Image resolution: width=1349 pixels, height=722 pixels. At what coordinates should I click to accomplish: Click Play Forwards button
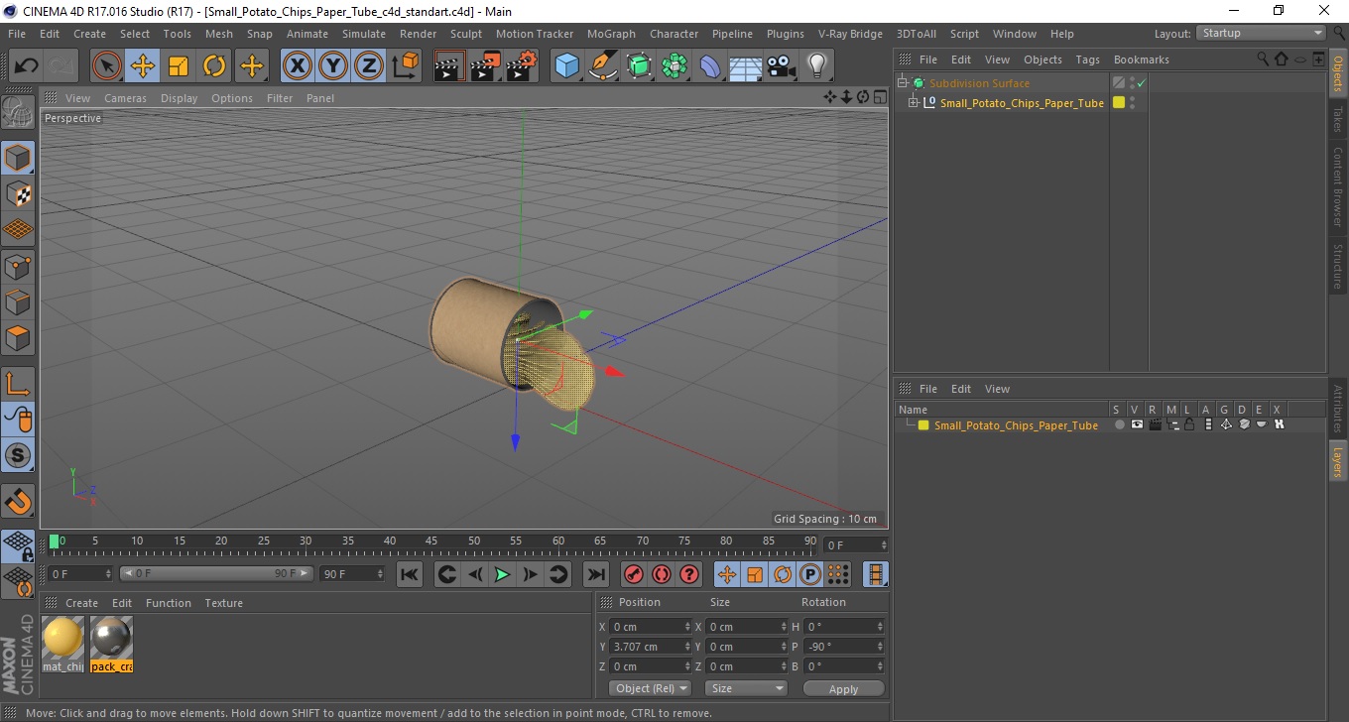pos(503,574)
